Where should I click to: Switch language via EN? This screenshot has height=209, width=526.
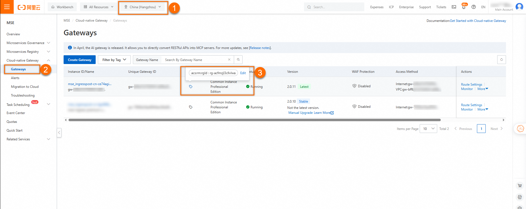tap(483, 7)
